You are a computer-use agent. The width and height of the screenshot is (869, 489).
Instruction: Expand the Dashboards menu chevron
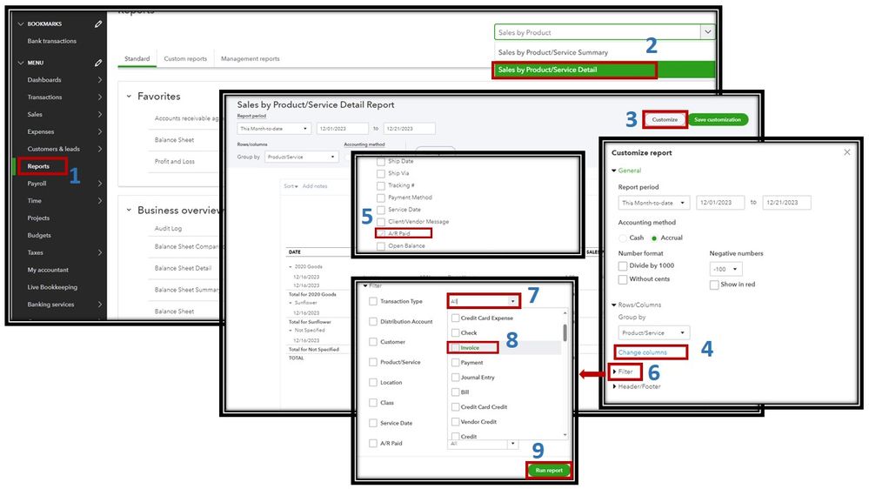tap(100, 80)
